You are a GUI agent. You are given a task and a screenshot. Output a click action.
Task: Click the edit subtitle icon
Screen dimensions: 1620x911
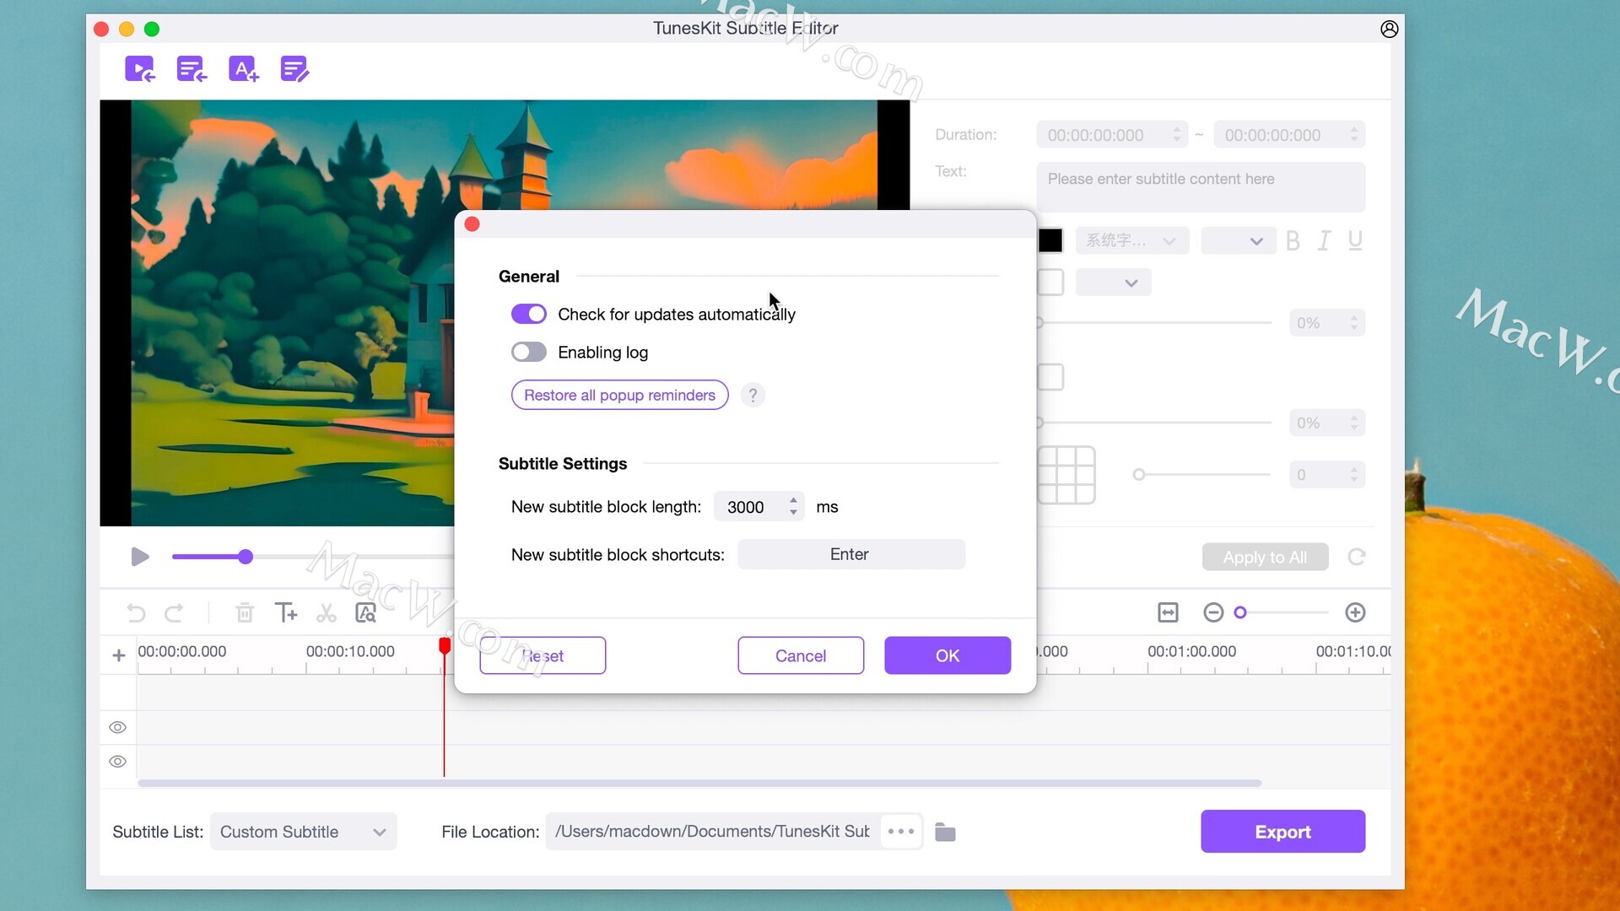tap(294, 69)
